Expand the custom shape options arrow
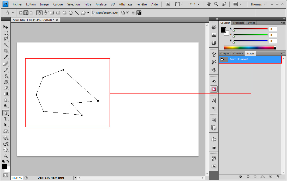This screenshot has height=181, width=287. point(88,13)
